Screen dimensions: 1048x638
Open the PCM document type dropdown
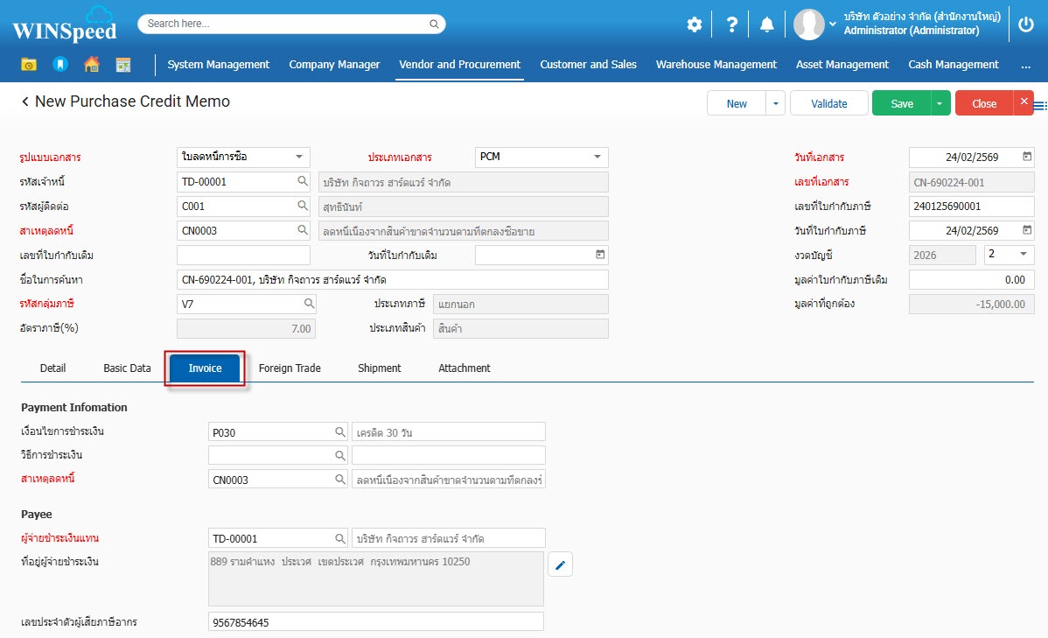[x=597, y=158]
